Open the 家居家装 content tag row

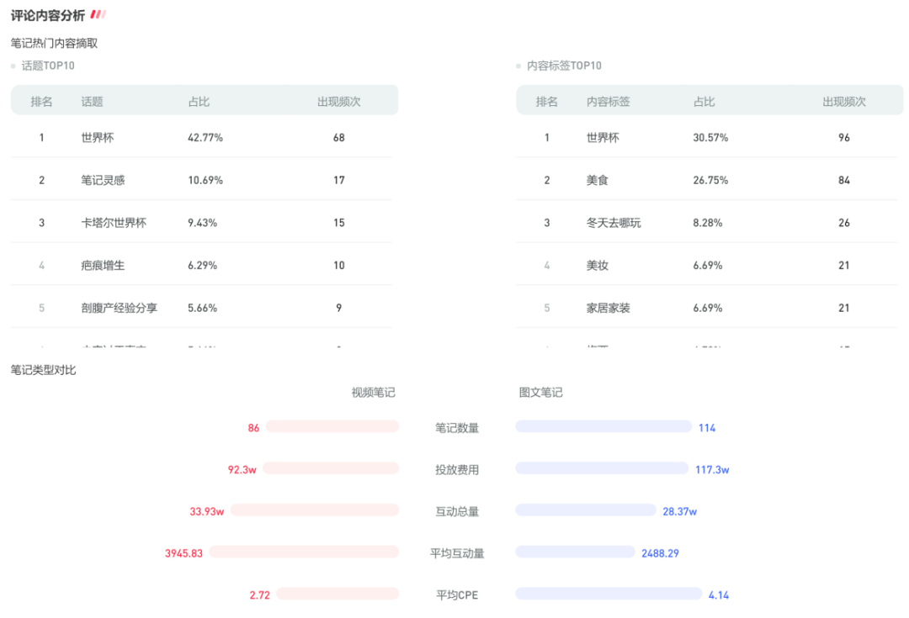608,308
